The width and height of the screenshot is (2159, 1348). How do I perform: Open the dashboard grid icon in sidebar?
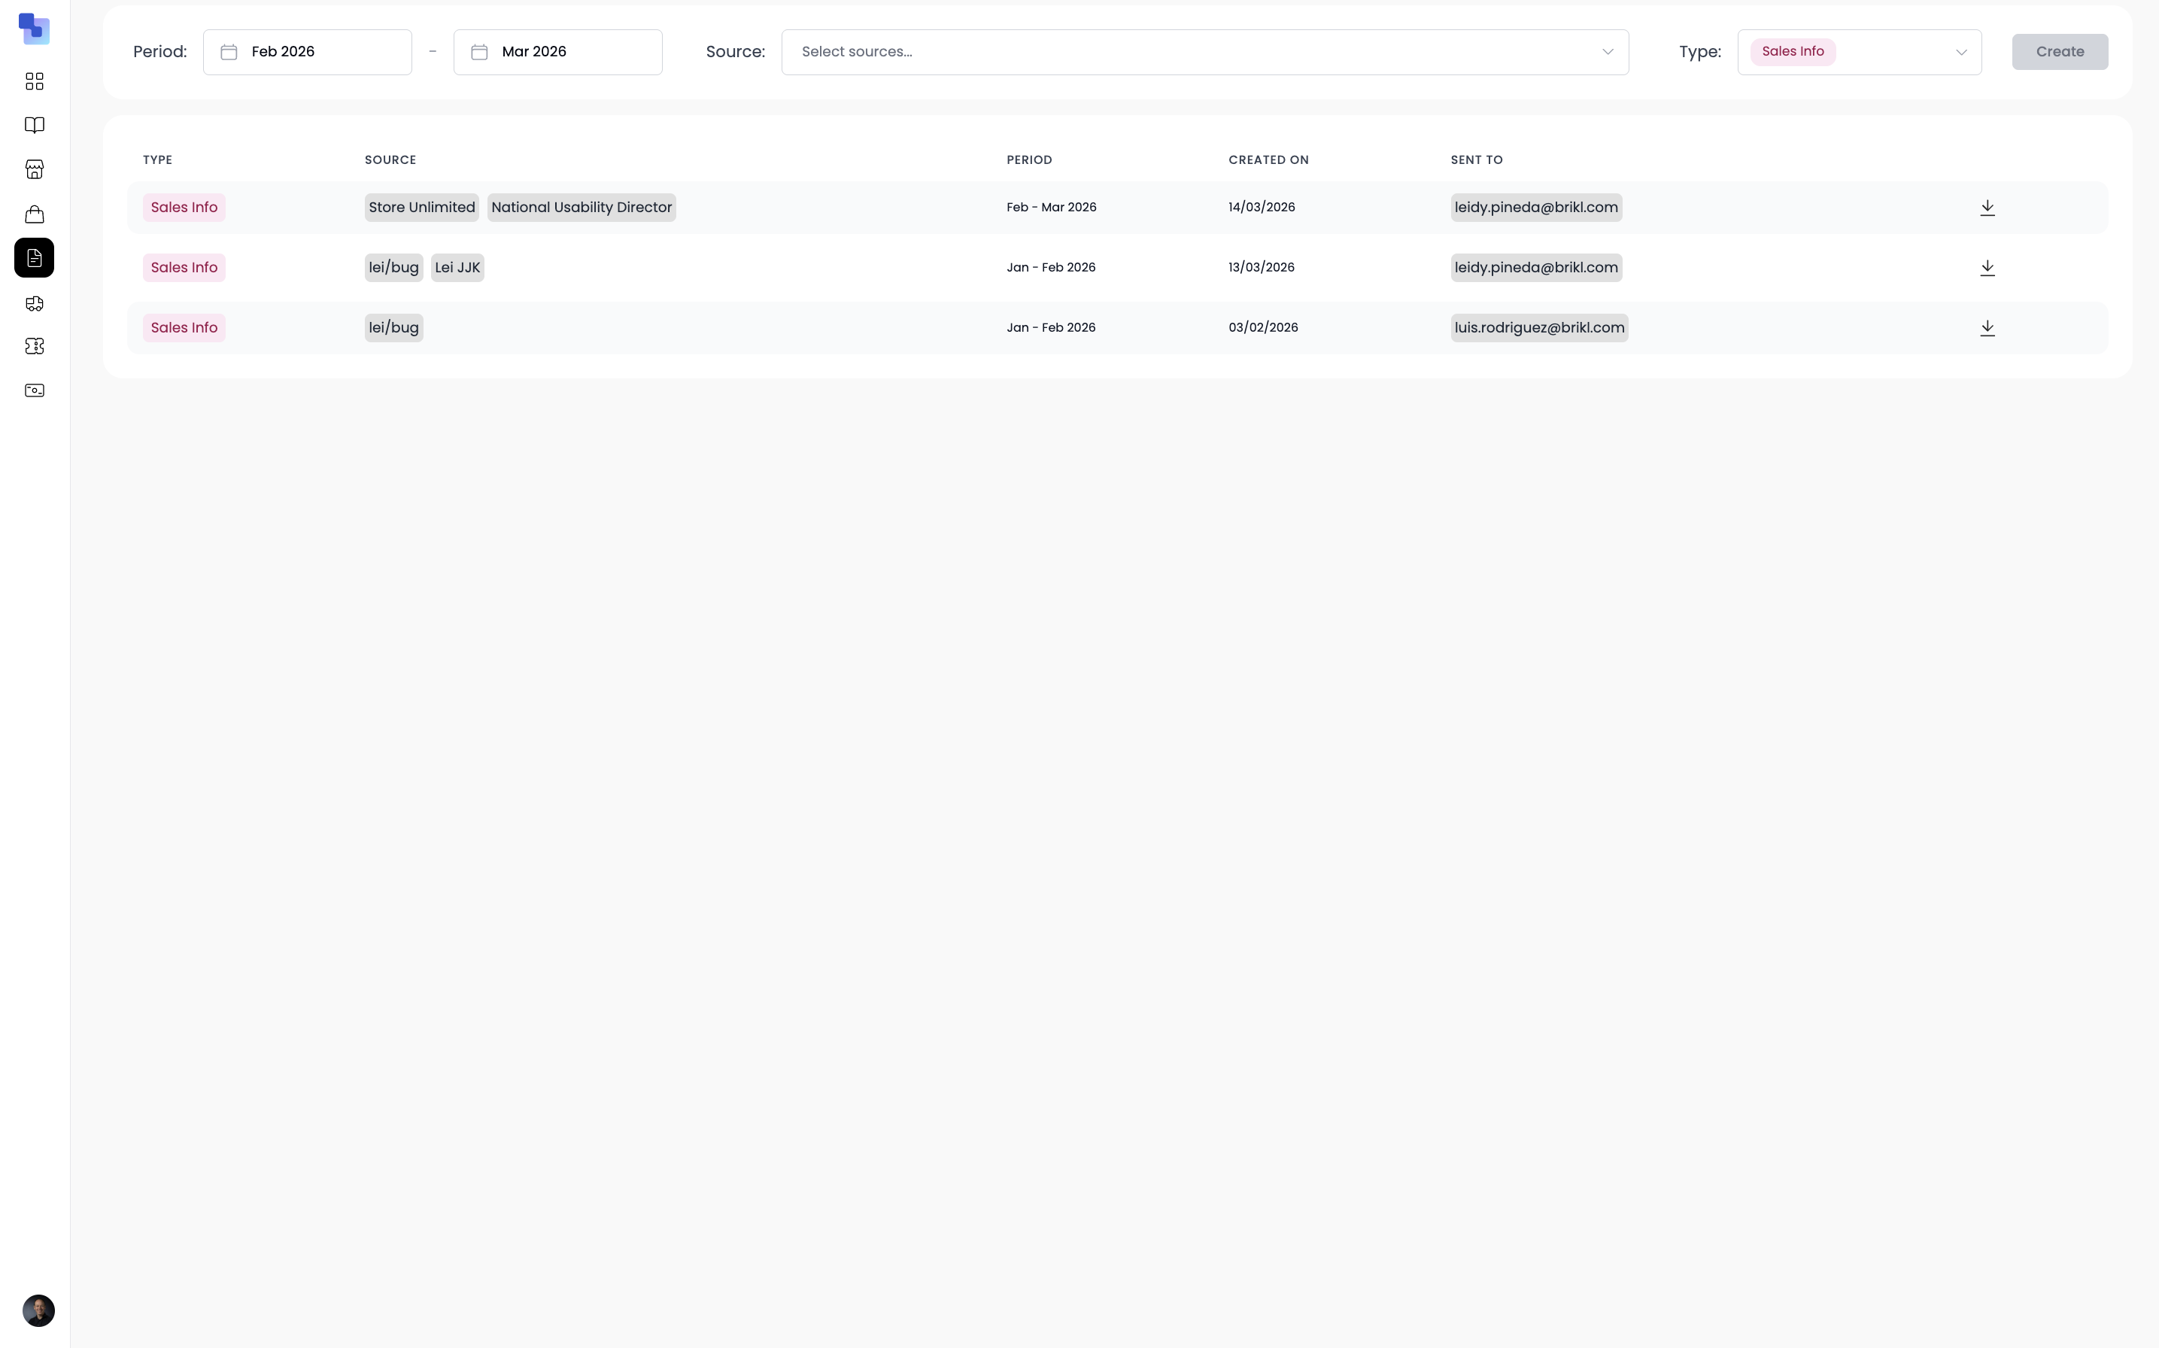point(34,80)
